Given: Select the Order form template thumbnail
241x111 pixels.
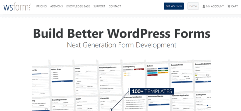Looking at the screenshot, I should pos(86,80).
